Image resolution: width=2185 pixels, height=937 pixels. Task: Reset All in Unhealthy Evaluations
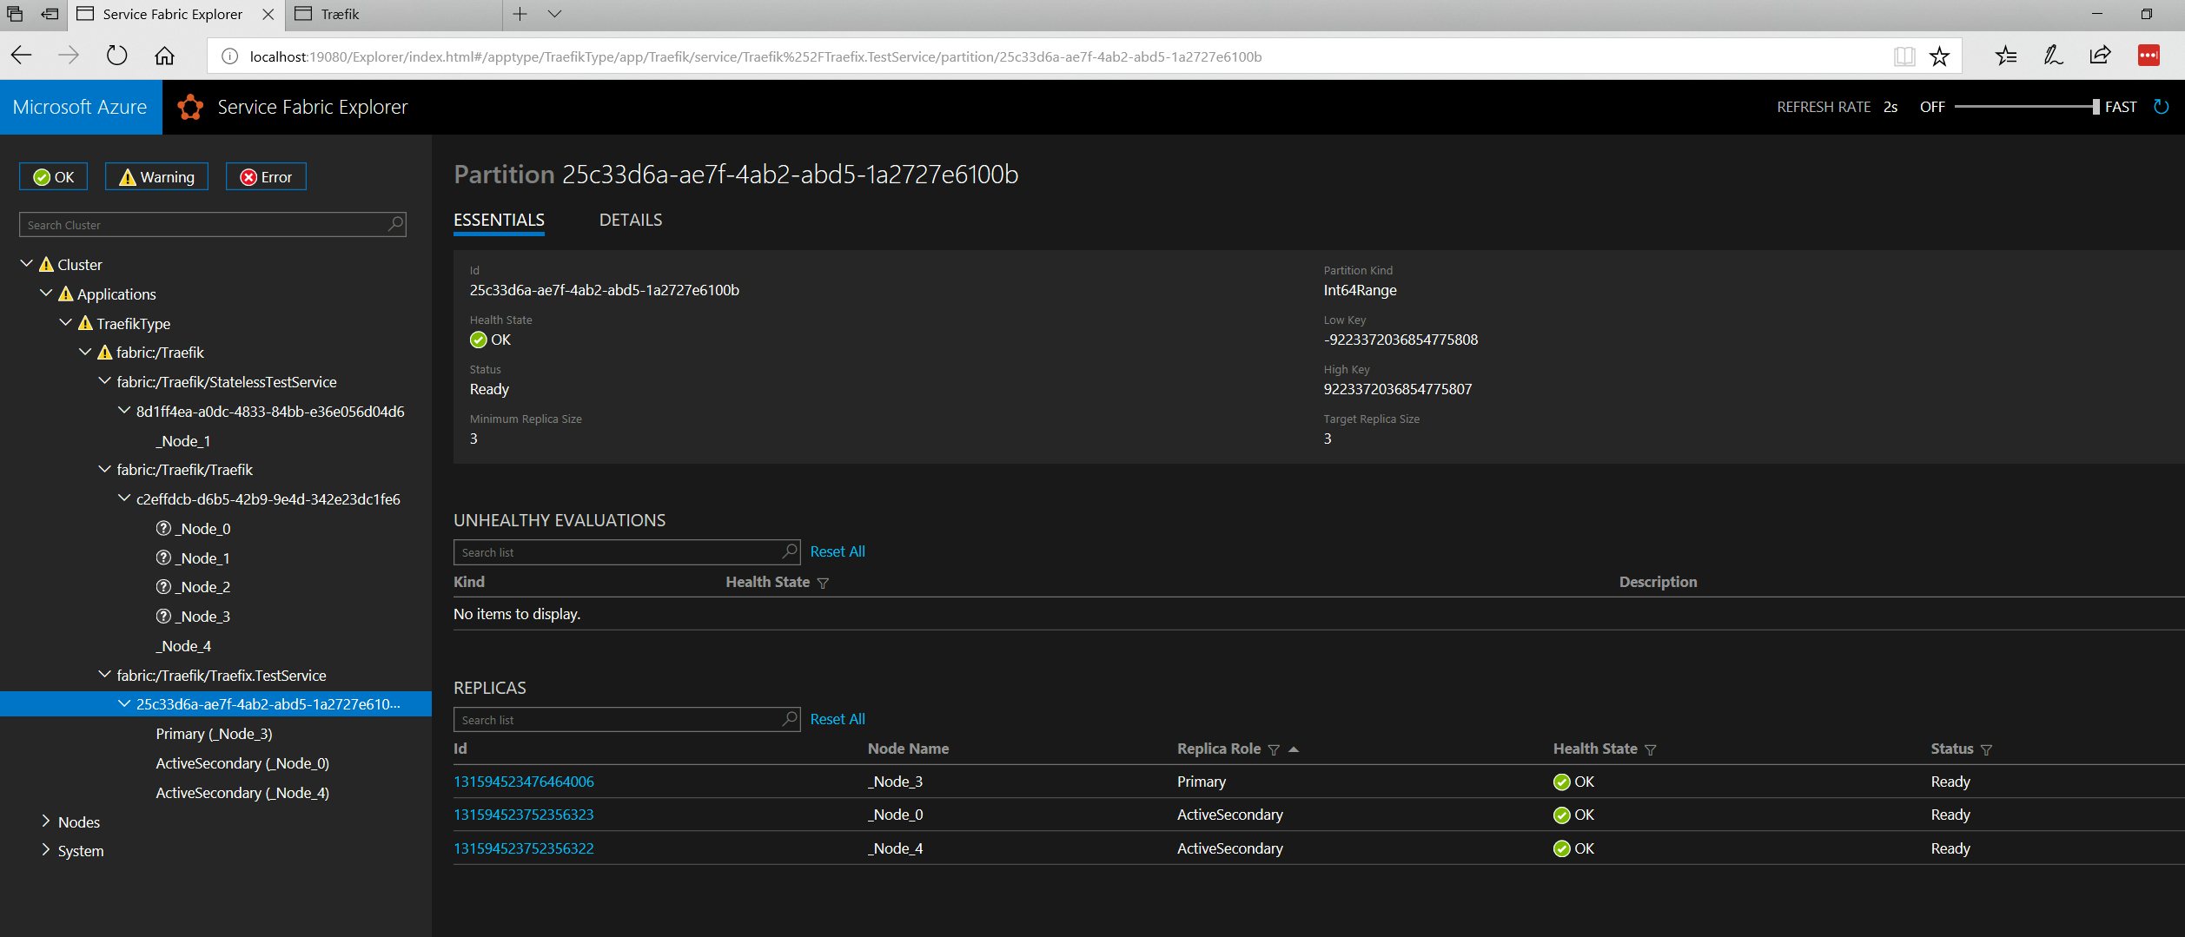tap(838, 551)
